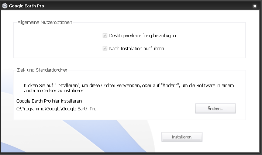Screen dimensions: 262x155
Task: Toggle the Desktopverknüpfung hinzufügen checkbox
Action: pyautogui.click(x=105, y=36)
